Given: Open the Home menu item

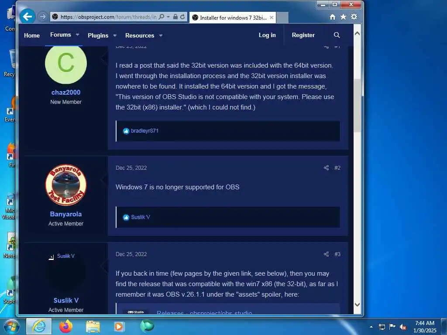Looking at the screenshot, I should pos(32,35).
